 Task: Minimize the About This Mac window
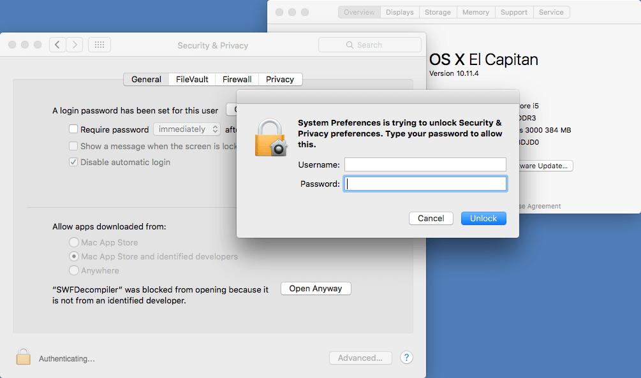(x=292, y=12)
